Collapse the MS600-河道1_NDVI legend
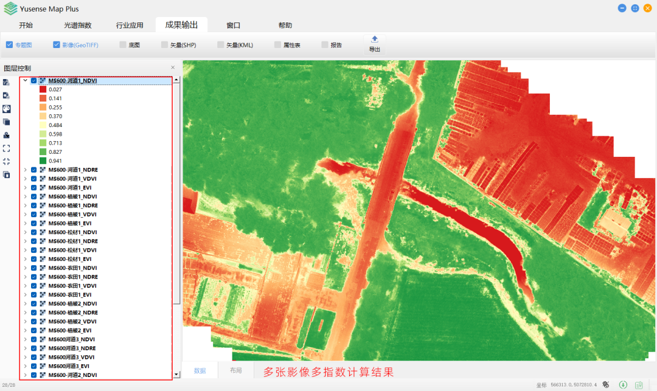The image size is (657, 391). 25,80
